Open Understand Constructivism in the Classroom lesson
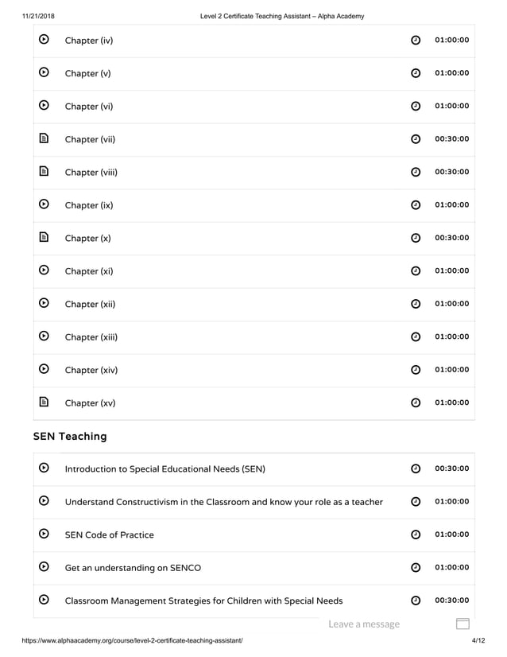Image resolution: width=507 pixels, height=657 pixels. coord(223,502)
